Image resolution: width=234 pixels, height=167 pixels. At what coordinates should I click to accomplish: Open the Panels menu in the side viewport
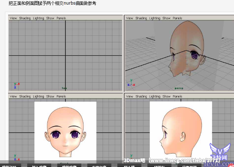177,96
